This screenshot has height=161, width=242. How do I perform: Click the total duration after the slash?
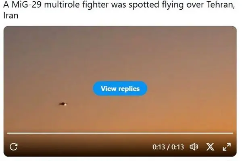pos(177,147)
